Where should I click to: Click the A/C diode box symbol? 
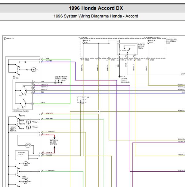[x=82, y=100]
